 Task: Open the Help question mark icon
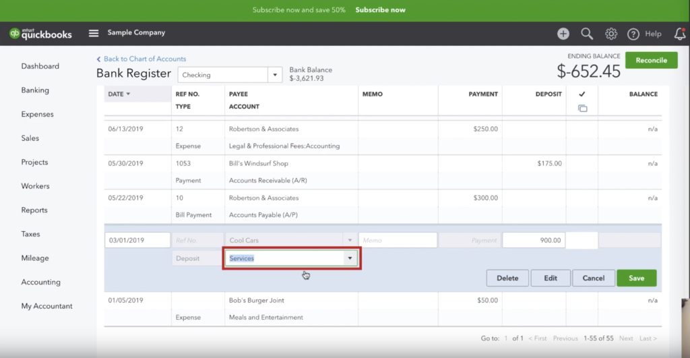click(633, 34)
